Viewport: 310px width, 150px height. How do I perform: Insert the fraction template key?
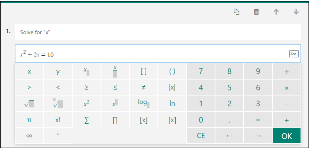[115, 71]
